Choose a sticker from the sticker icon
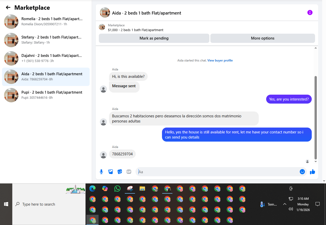Image resolution: width=326 pixels, height=225 pixels. (120, 172)
